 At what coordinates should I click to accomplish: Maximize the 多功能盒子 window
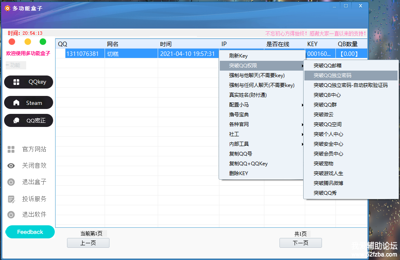tap(346, 6)
